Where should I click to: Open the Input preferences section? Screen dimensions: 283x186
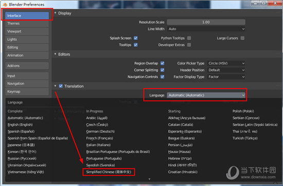pos(27,76)
